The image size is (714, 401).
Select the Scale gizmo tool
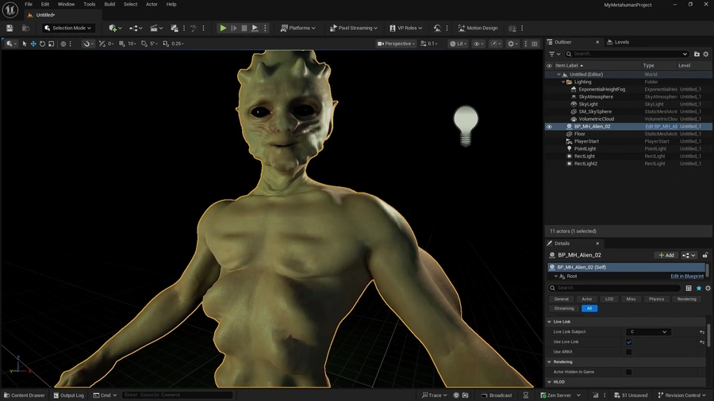[x=51, y=44]
